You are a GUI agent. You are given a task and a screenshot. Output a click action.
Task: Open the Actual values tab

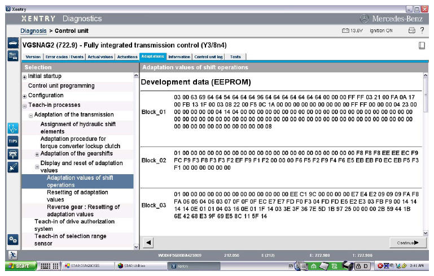(100, 57)
